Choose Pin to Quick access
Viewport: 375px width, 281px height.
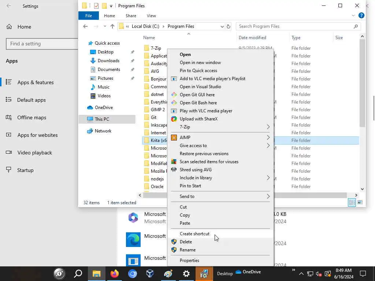198,71
